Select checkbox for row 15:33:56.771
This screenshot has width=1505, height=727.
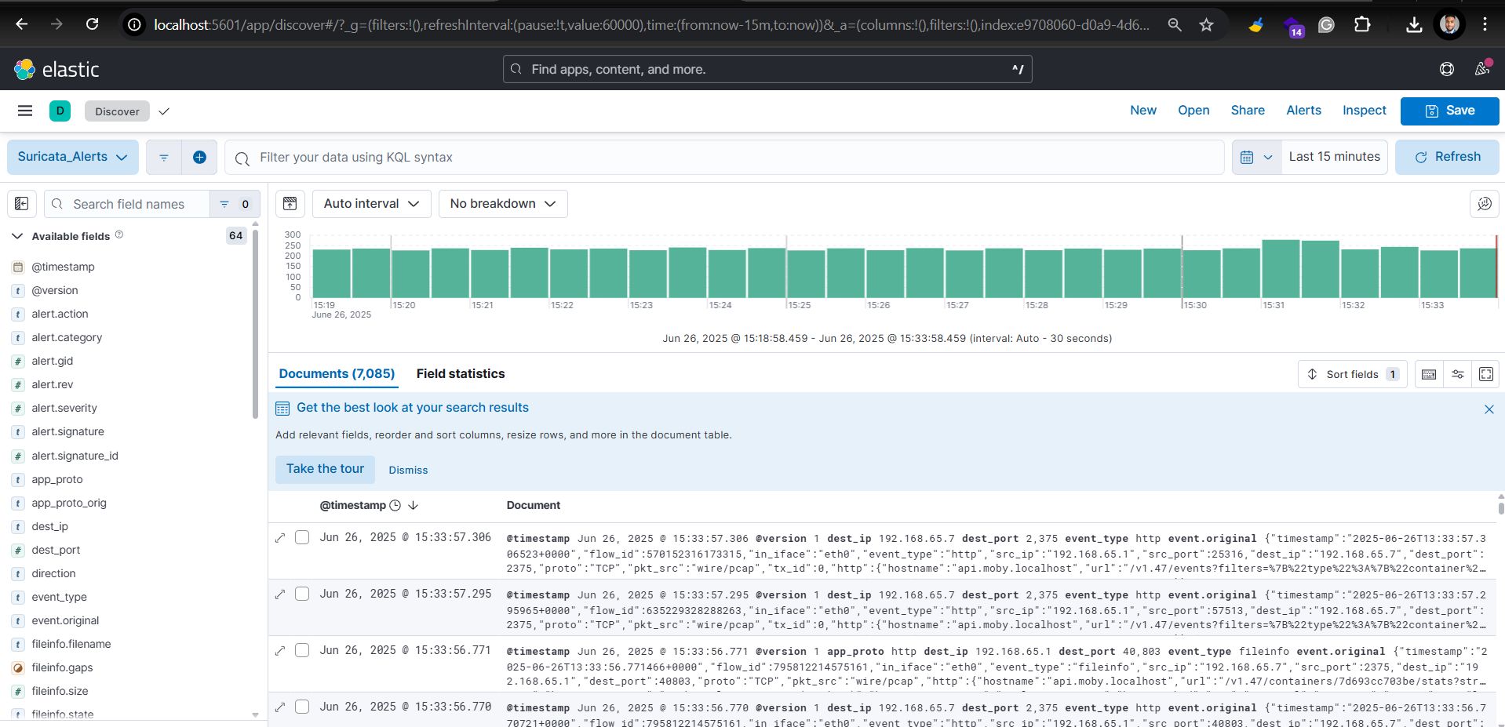[x=302, y=651]
